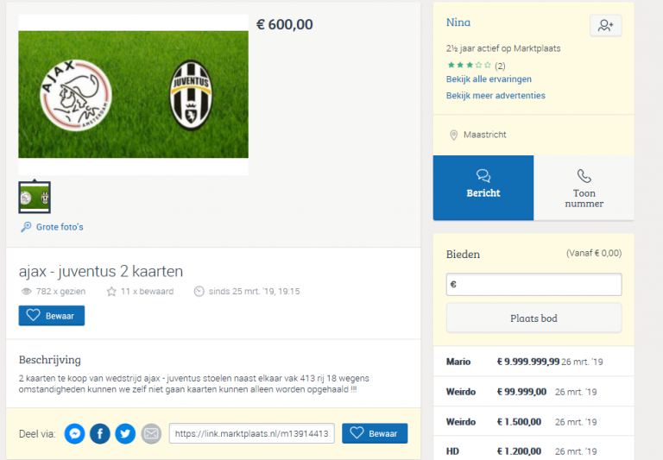Click the Bewaar button in the share bar

(375, 433)
